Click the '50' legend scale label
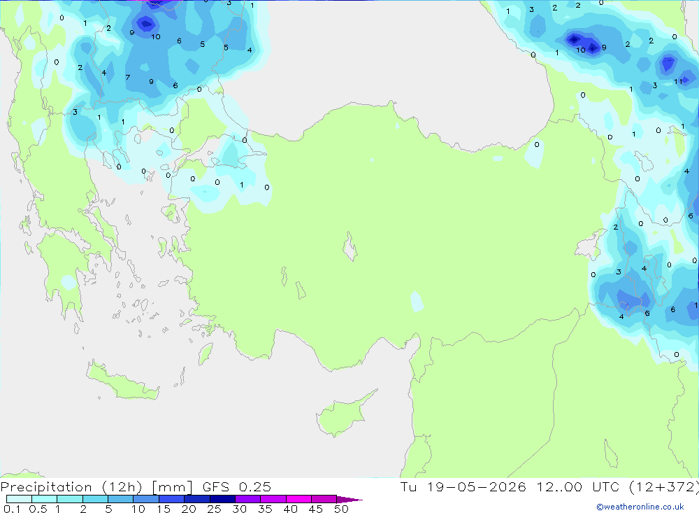Viewport: 699px width, 513px height. coord(342,509)
